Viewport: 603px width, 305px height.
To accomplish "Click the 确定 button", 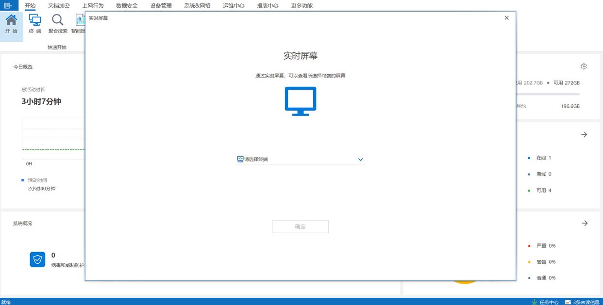I will [300, 226].
